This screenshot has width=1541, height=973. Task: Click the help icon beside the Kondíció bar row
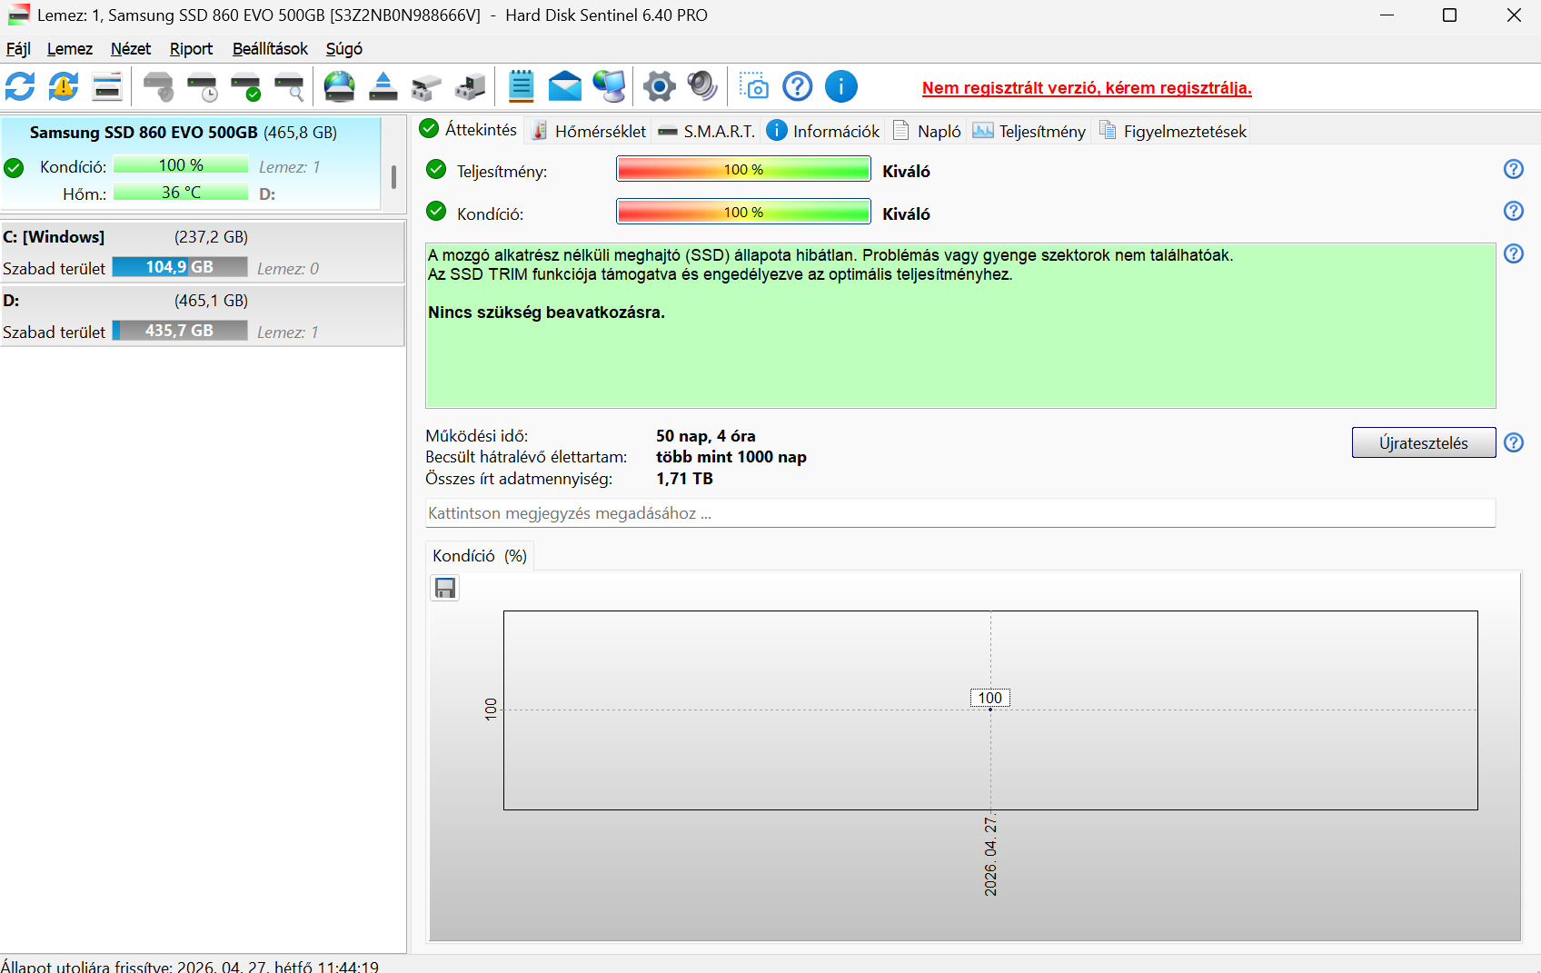1514,211
